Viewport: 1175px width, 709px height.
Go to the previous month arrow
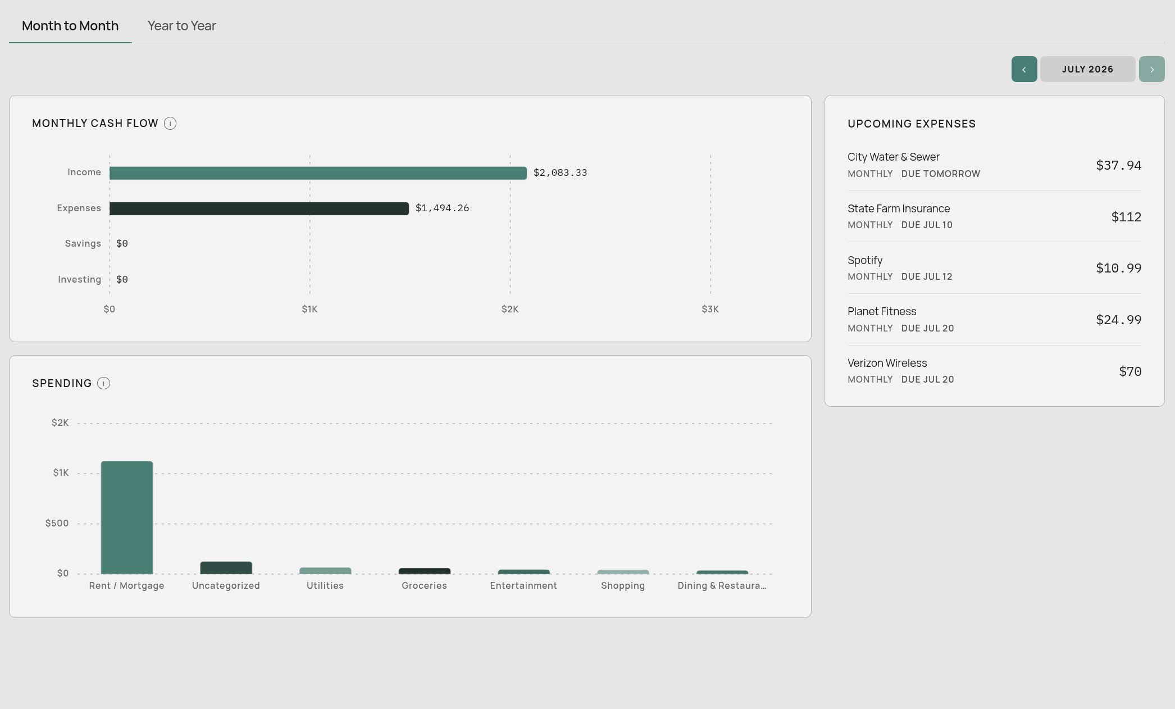click(x=1024, y=69)
